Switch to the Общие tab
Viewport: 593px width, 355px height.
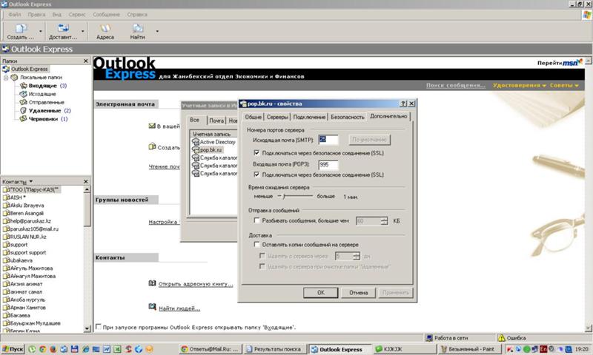[253, 117]
